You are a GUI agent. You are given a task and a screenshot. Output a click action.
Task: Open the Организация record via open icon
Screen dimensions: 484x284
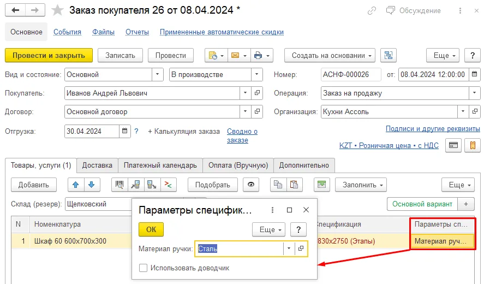pos(475,111)
